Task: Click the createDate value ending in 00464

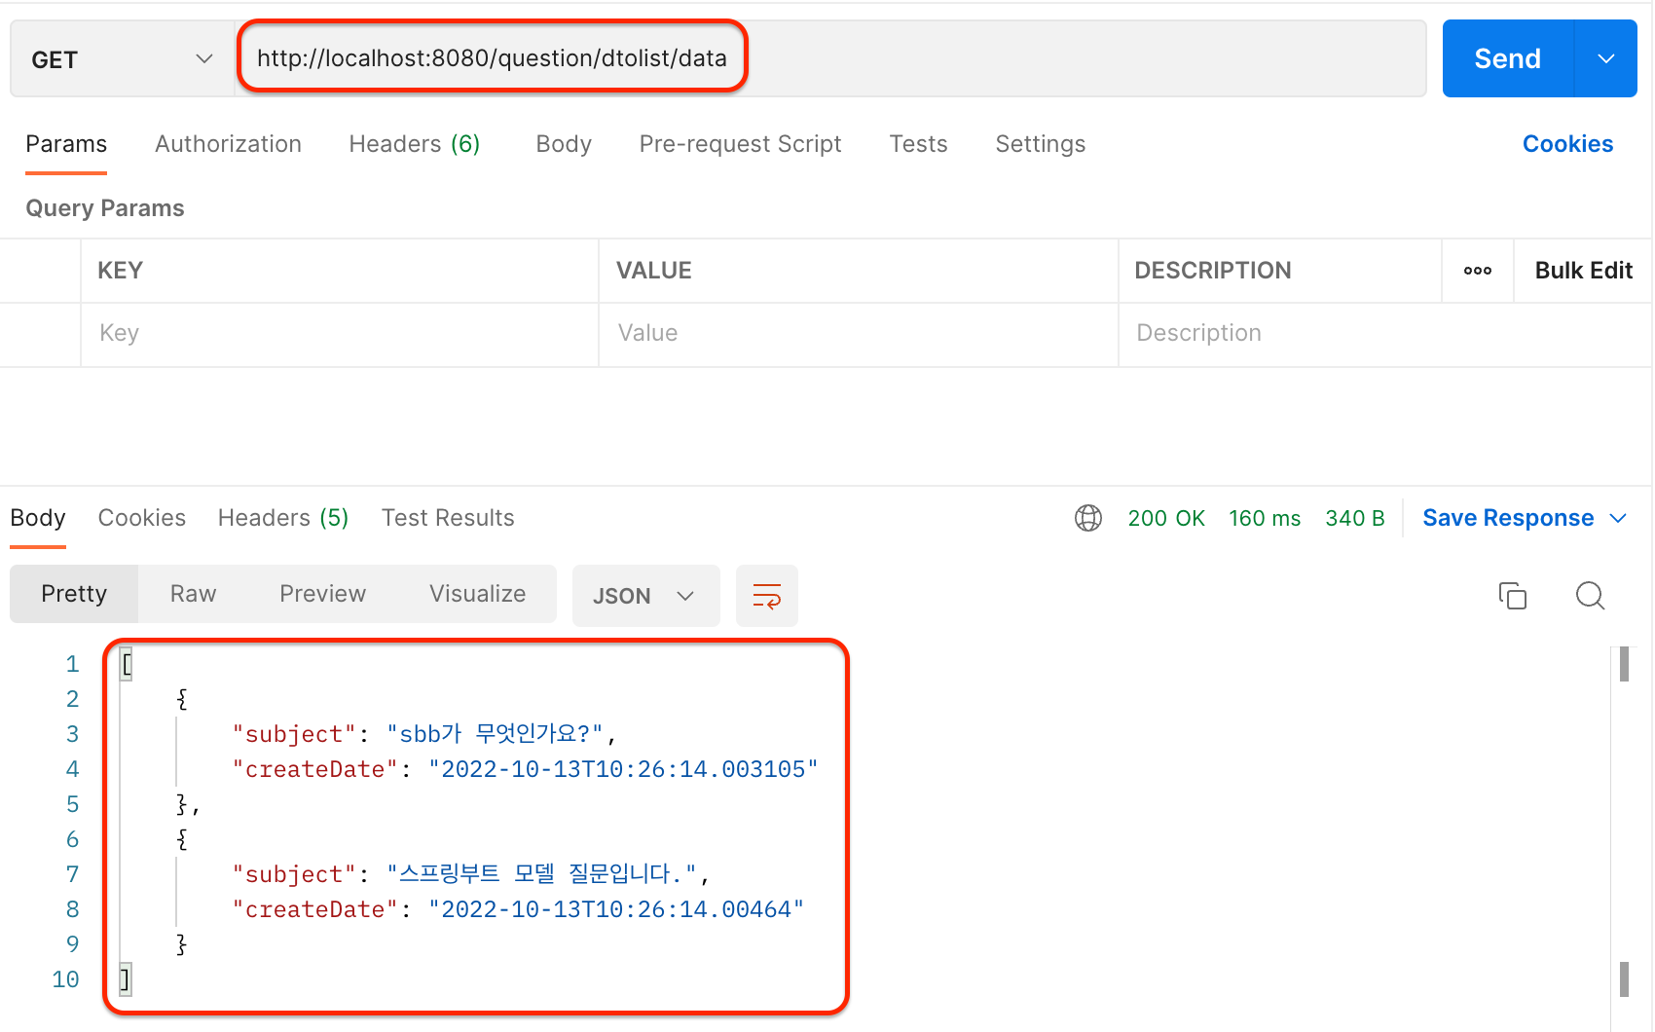Action: [x=616, y=909]
